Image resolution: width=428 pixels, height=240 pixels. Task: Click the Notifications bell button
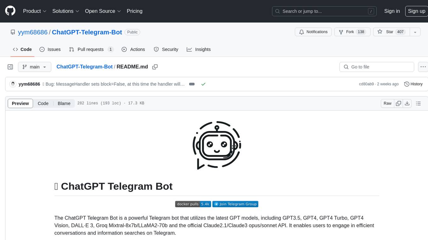pos(313,32)
